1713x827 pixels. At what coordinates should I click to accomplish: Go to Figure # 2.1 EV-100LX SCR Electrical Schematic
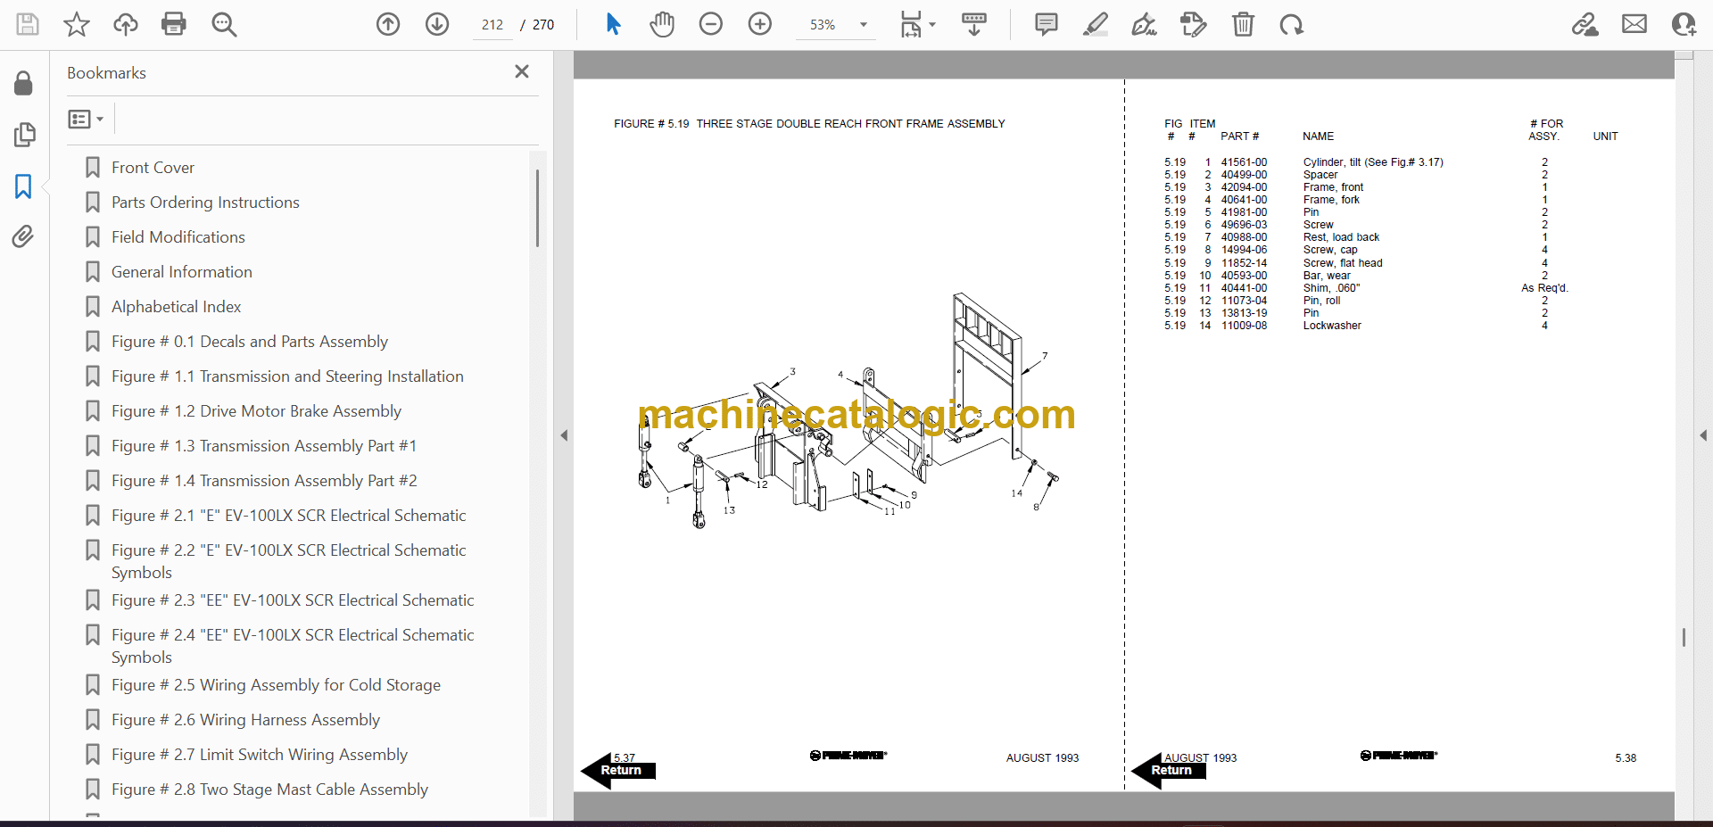pos(288,516)
